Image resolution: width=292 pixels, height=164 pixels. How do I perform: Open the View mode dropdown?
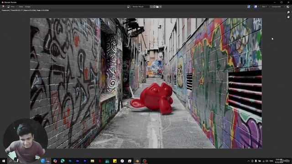[x=12, y=7]
